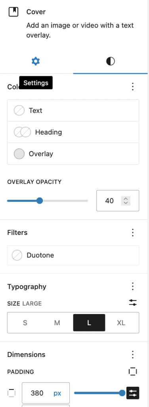Toggle custom font size control
149x407 pixels.
click(x=133, y=302)
